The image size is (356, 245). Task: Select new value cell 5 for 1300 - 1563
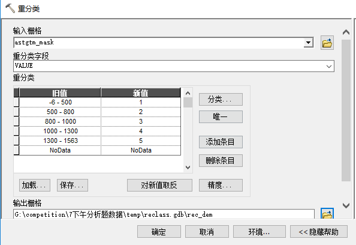[141, 141]
